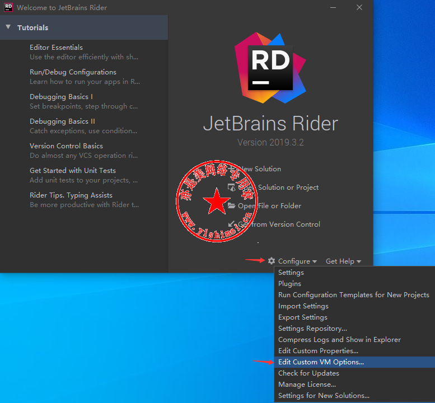
Task: Open Version Control Basics tutorial
Action: click(84, 151)
